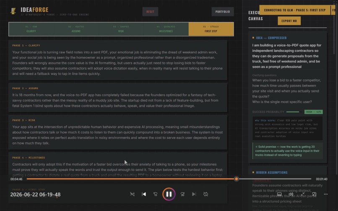Skip to previous track in player

[x=144, y=194]
